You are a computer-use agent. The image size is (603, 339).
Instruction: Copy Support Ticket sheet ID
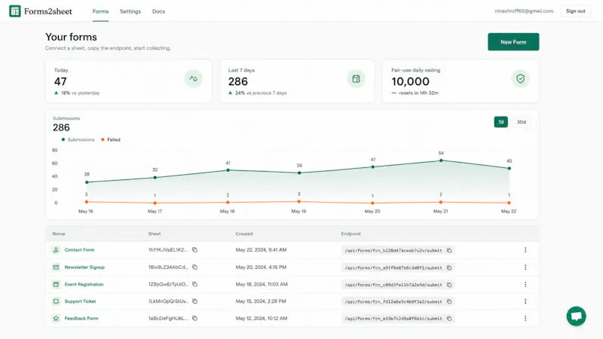click(194, 301)
